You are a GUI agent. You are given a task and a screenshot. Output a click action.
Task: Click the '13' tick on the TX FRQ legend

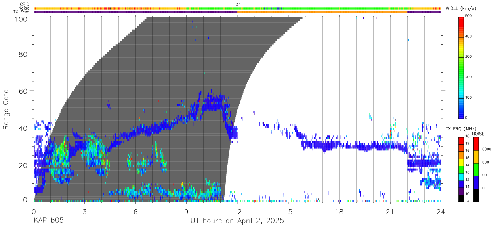467,172
